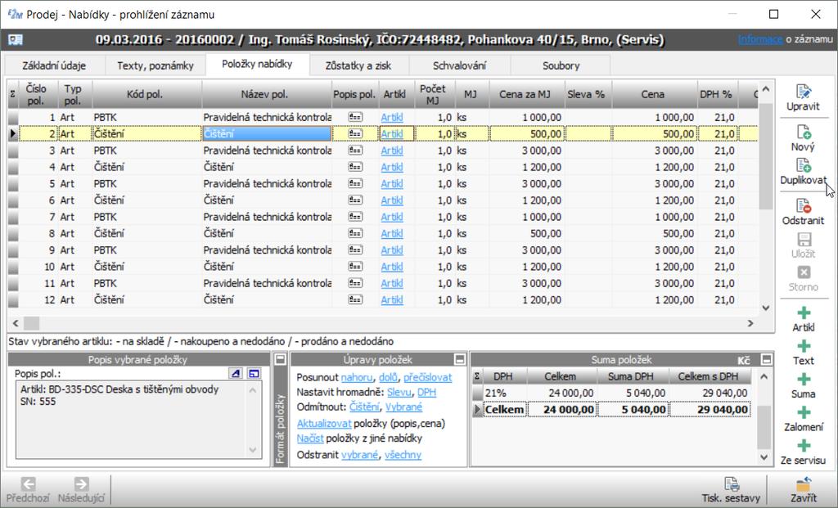Click the Storno cancel icon
The height and width of the screenshot is (508, 838).
pos(804,272)
